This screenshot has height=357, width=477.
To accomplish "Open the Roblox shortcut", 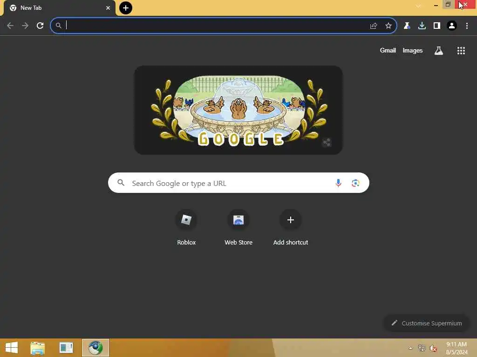I will (186, 227).
